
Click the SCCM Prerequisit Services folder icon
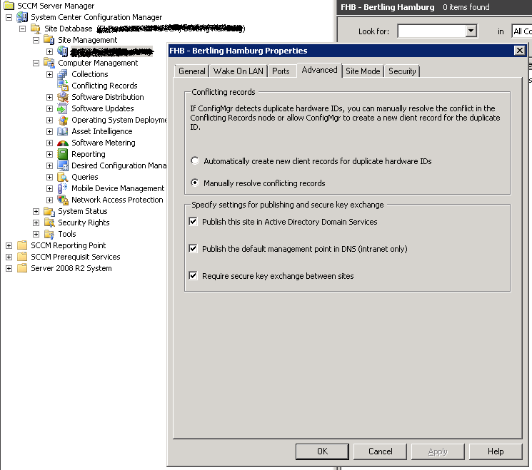22,257
